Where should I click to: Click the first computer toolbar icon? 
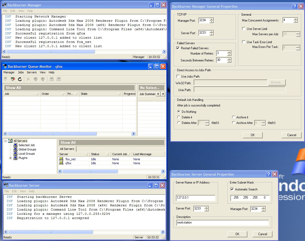pyautogui.click(x=52, y=79)
